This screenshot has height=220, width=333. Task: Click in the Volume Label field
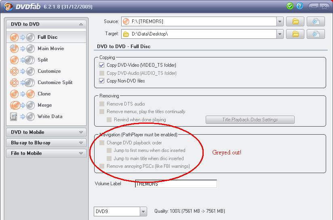[176, 184]
